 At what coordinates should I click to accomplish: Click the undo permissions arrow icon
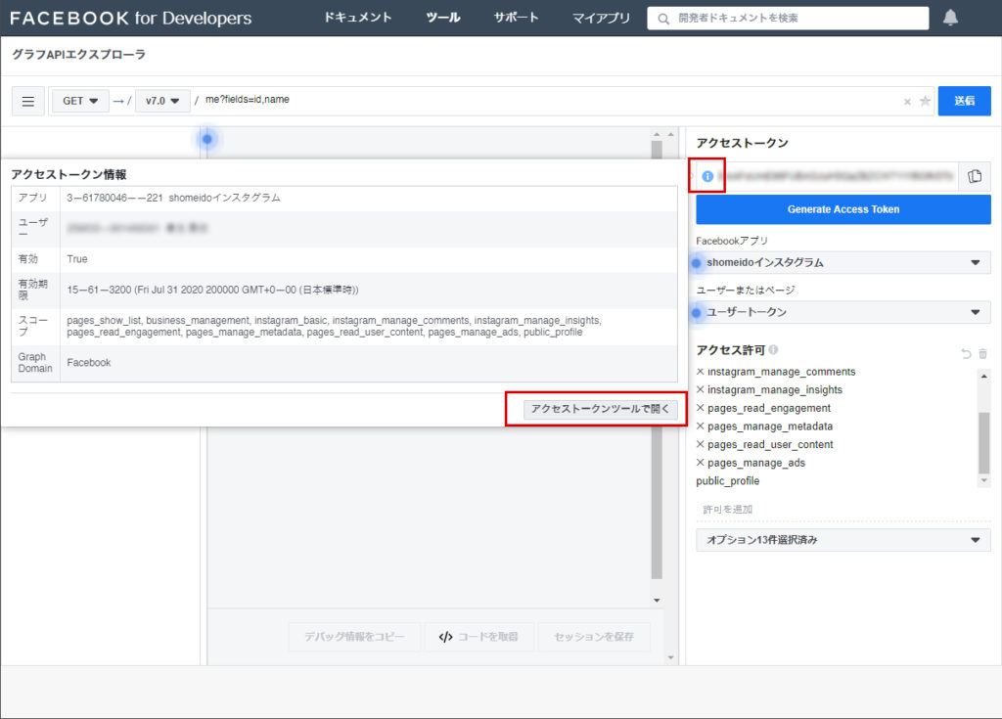pyautogui.click(x=966, y=353)
